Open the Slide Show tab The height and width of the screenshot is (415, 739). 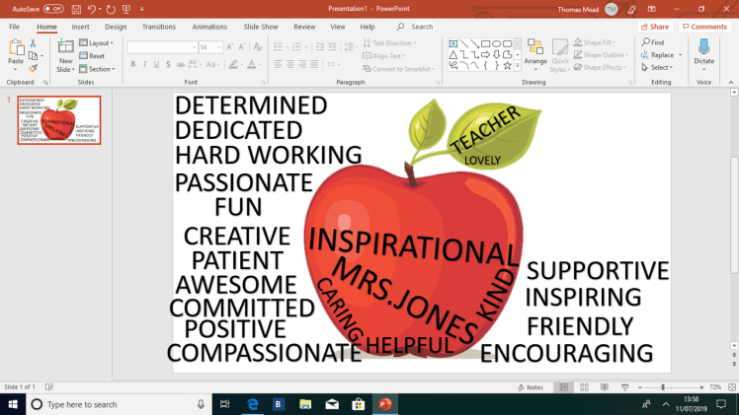coord(260,27)
